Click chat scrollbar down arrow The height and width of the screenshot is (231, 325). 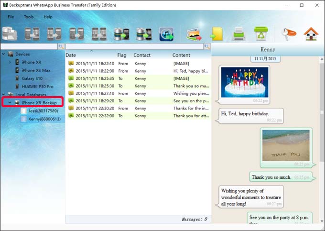[322, 221]
